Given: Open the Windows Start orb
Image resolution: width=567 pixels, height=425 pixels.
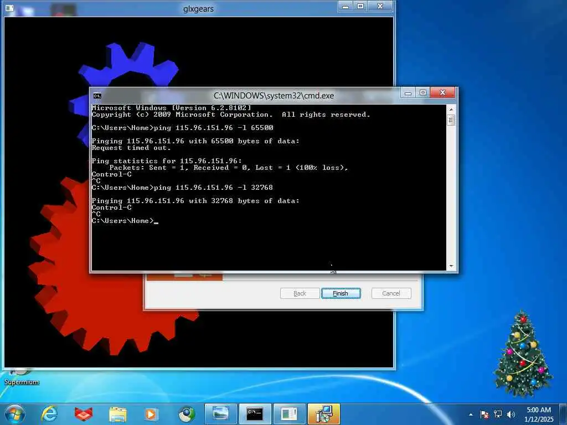Looking at the screenshot, I should point(14,414).
